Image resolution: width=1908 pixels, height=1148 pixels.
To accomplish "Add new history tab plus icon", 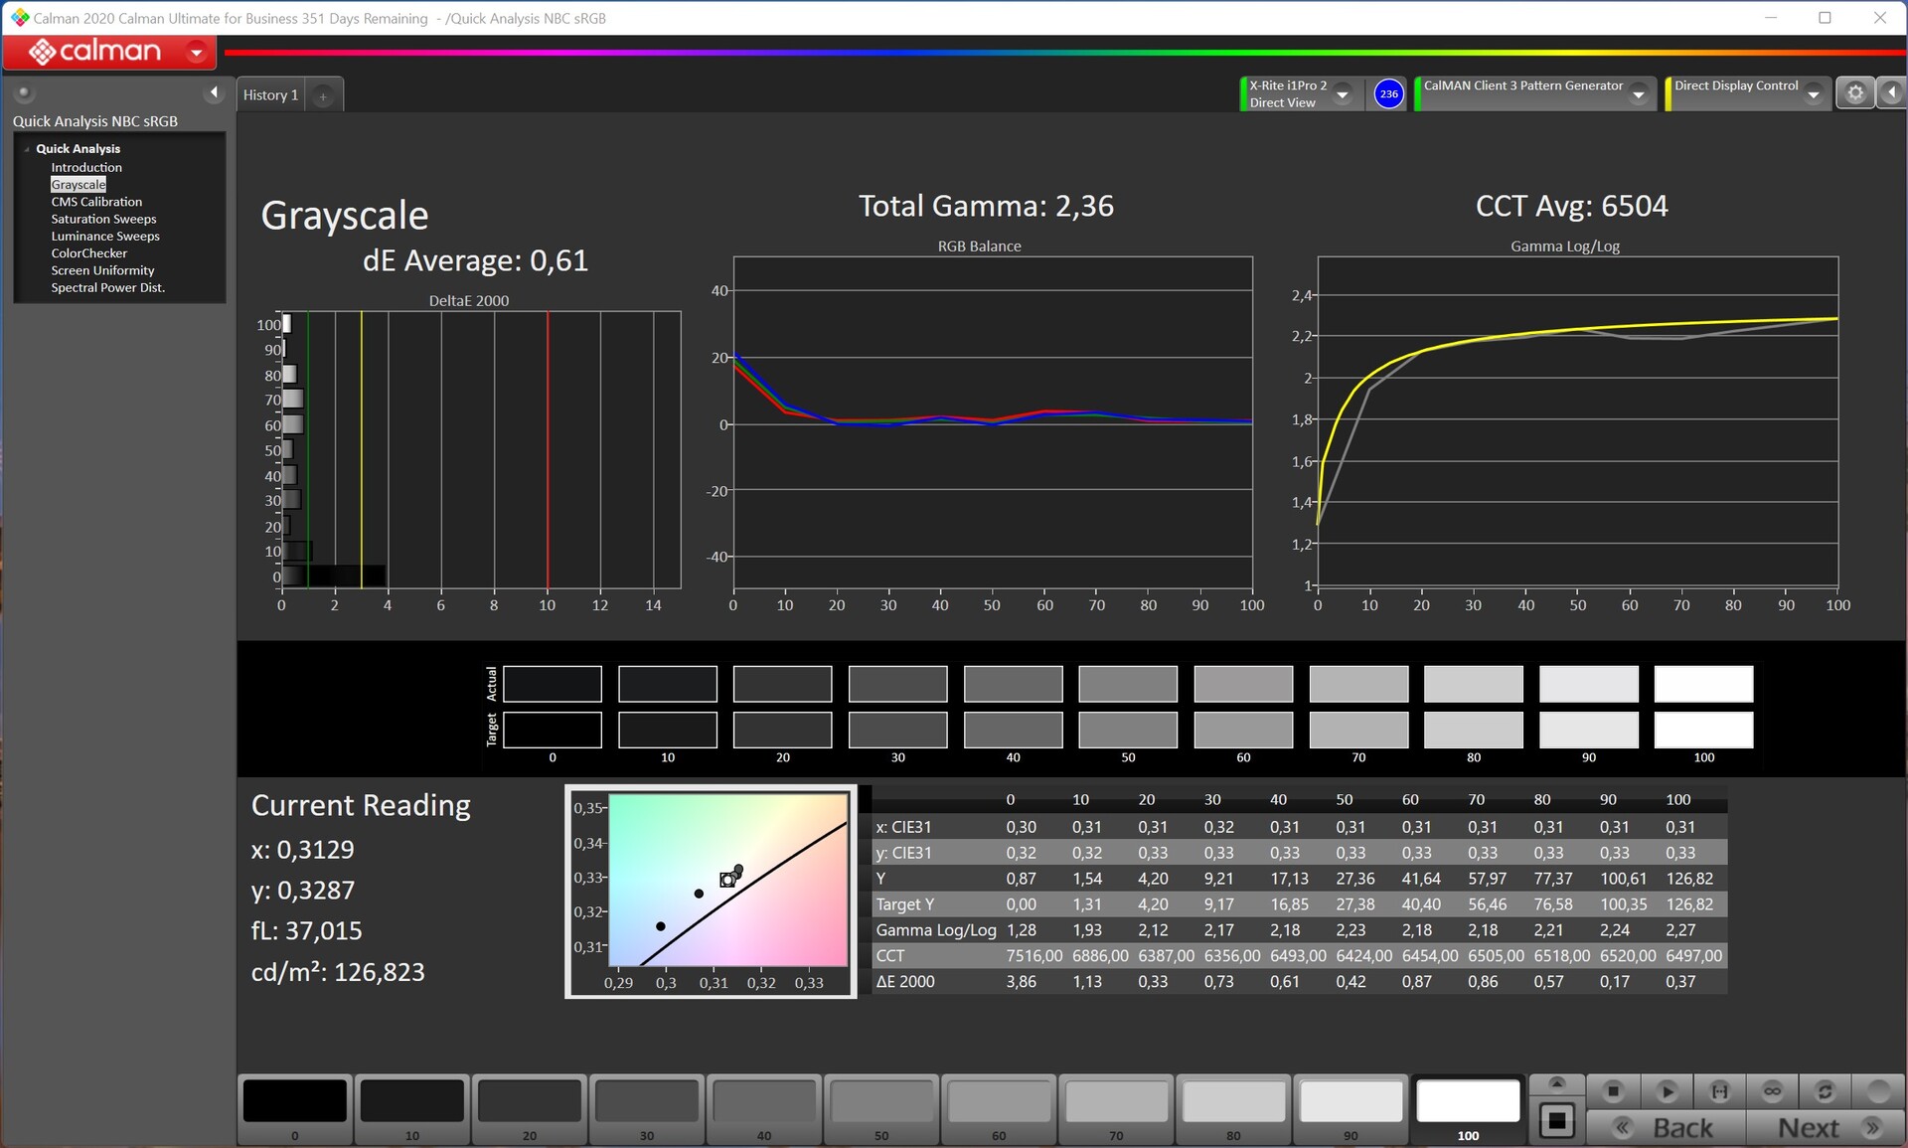I will [323, 95].
